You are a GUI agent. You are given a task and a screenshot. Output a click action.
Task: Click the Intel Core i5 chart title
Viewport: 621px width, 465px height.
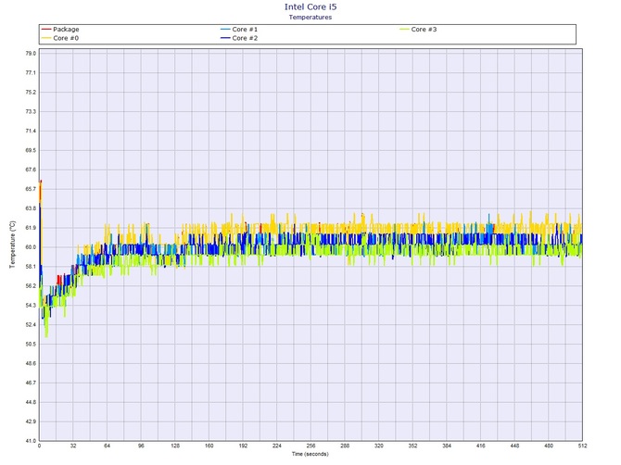310,6
